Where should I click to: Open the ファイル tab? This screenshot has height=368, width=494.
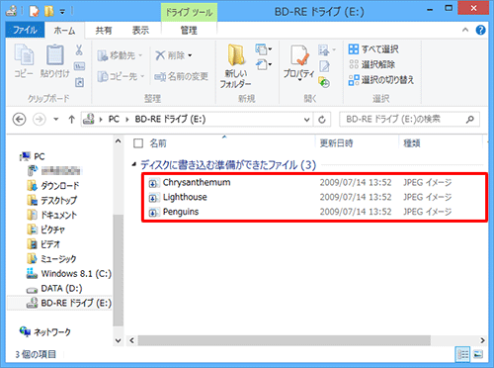tap(25, 31)
